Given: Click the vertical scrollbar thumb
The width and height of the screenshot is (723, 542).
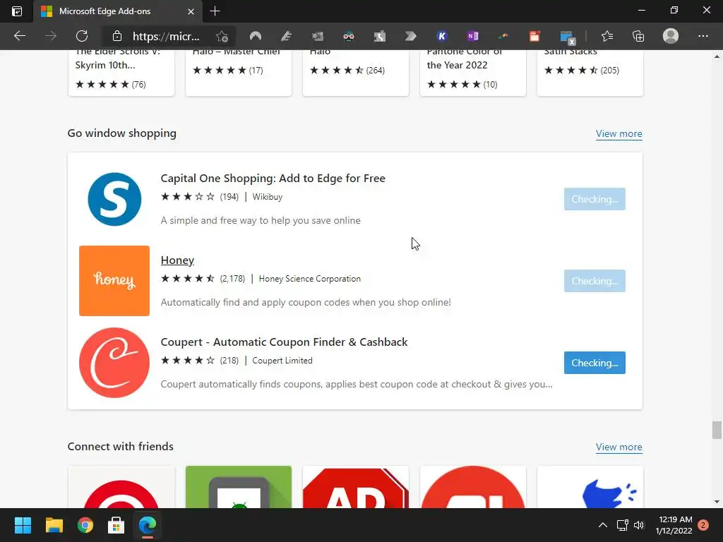Looking at the screenshot, I should (x=716, y=430).
